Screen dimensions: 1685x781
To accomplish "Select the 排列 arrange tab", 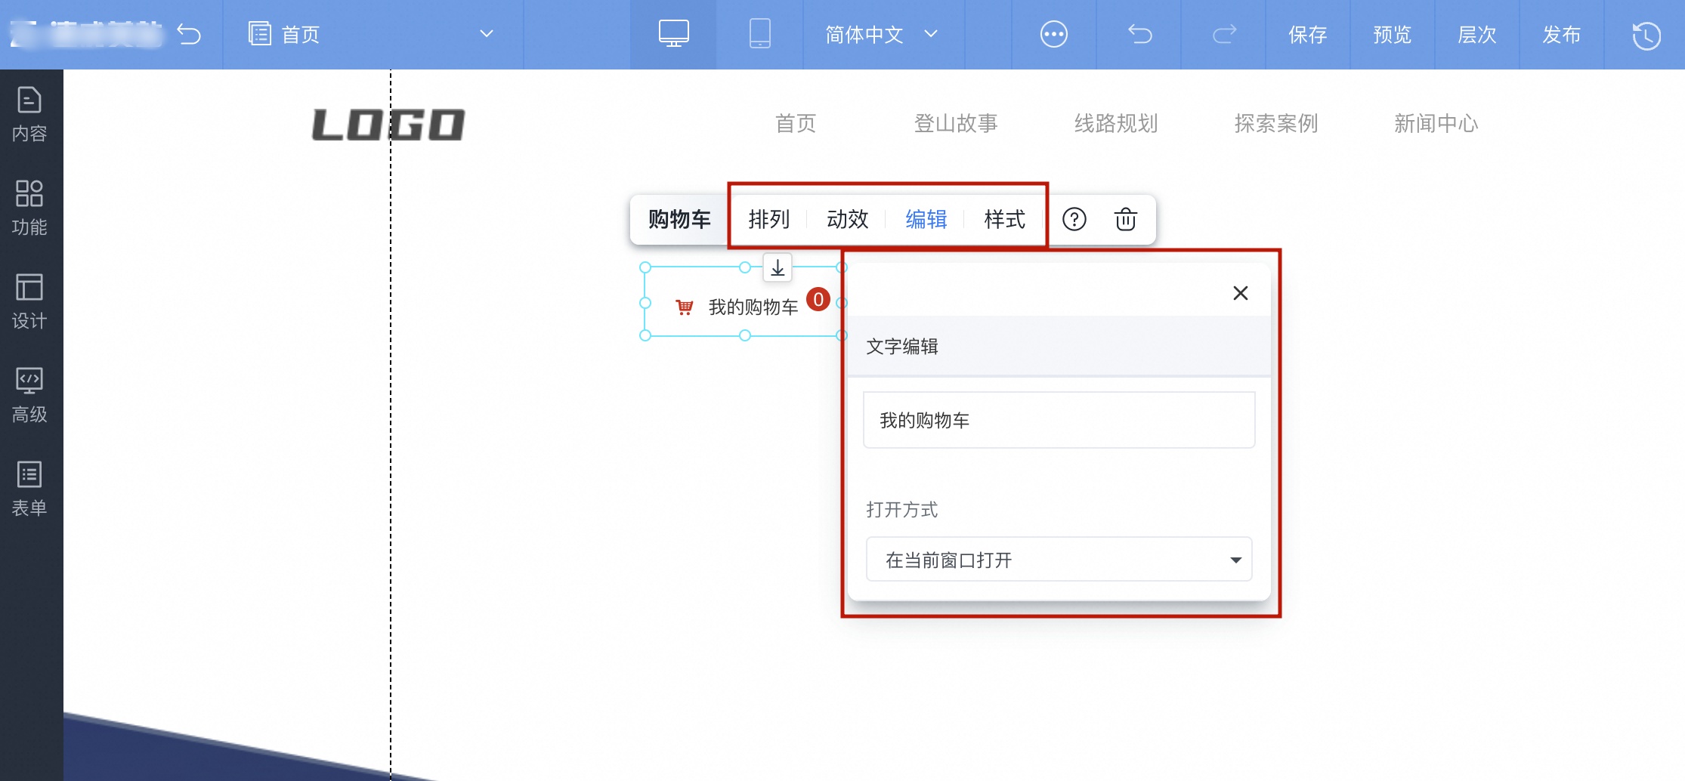I will pyautogui.click(x=769, y=219).
